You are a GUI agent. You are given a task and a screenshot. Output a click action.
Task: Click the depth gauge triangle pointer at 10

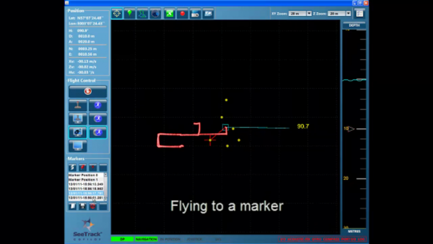[x=351, y=129]
